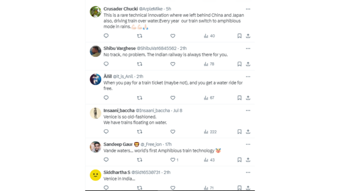Bookmark Insaani_baccha's Venice tweet
340x191 pixels.
[239, 132]
